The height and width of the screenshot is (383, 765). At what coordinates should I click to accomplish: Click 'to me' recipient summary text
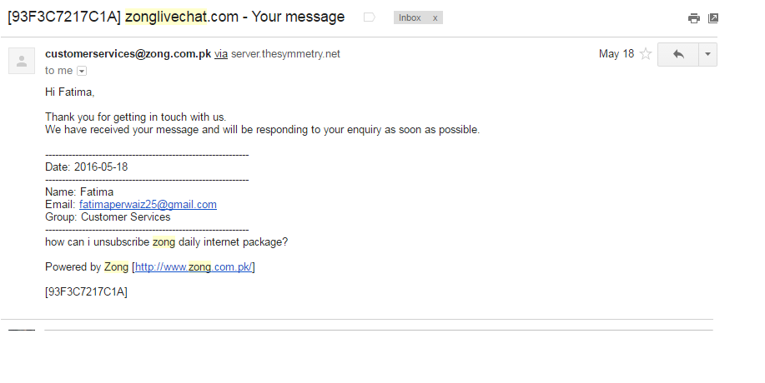coord(58,71)
